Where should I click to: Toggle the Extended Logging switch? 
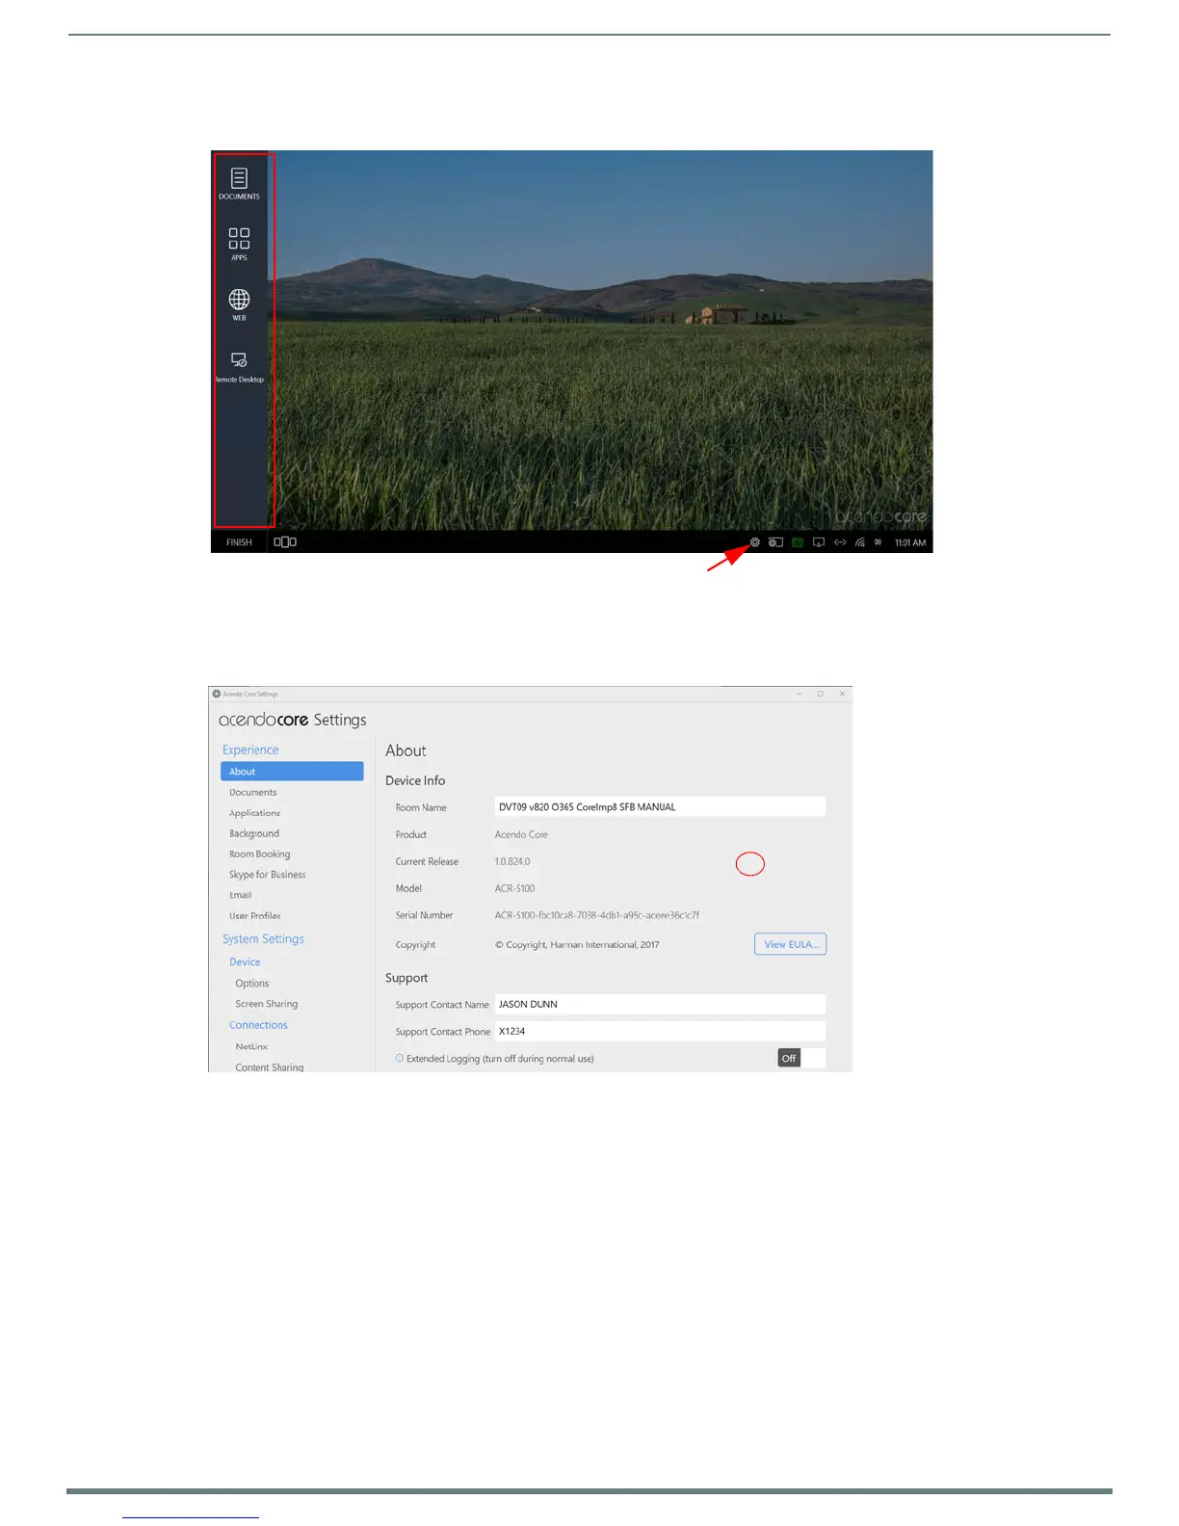pyautogui.click(x=801, y=1058)
